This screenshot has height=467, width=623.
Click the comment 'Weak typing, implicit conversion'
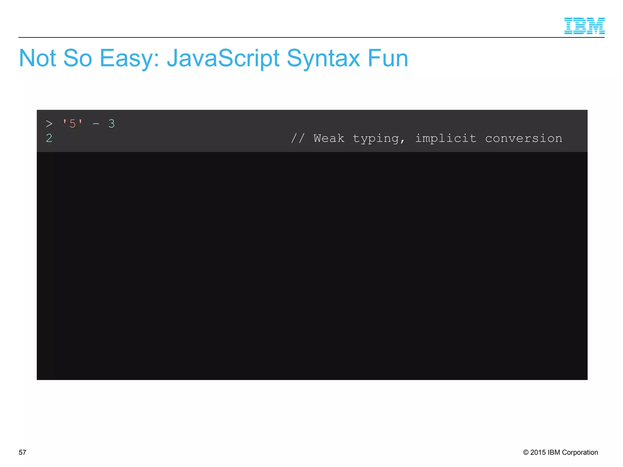(426, 138)
